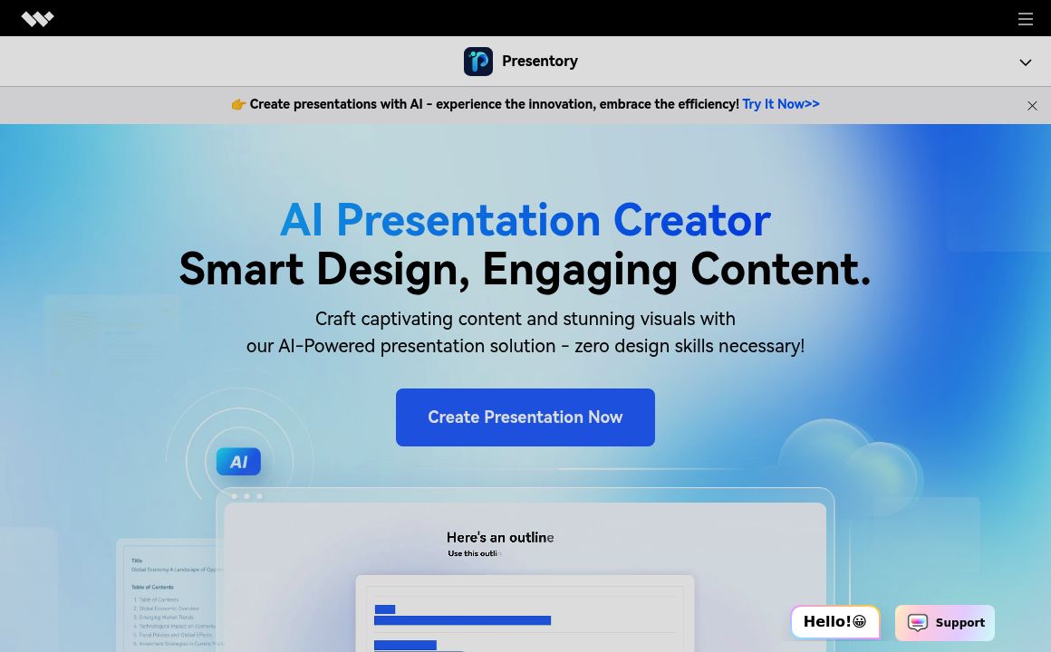Click the Wondershare logo
The width and height of the screenshot is (1051, 652).
tap(37, 18)
